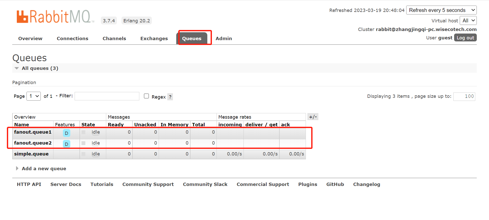Open the Server Docs link
The image size is (489, 220).
[66, 184]
